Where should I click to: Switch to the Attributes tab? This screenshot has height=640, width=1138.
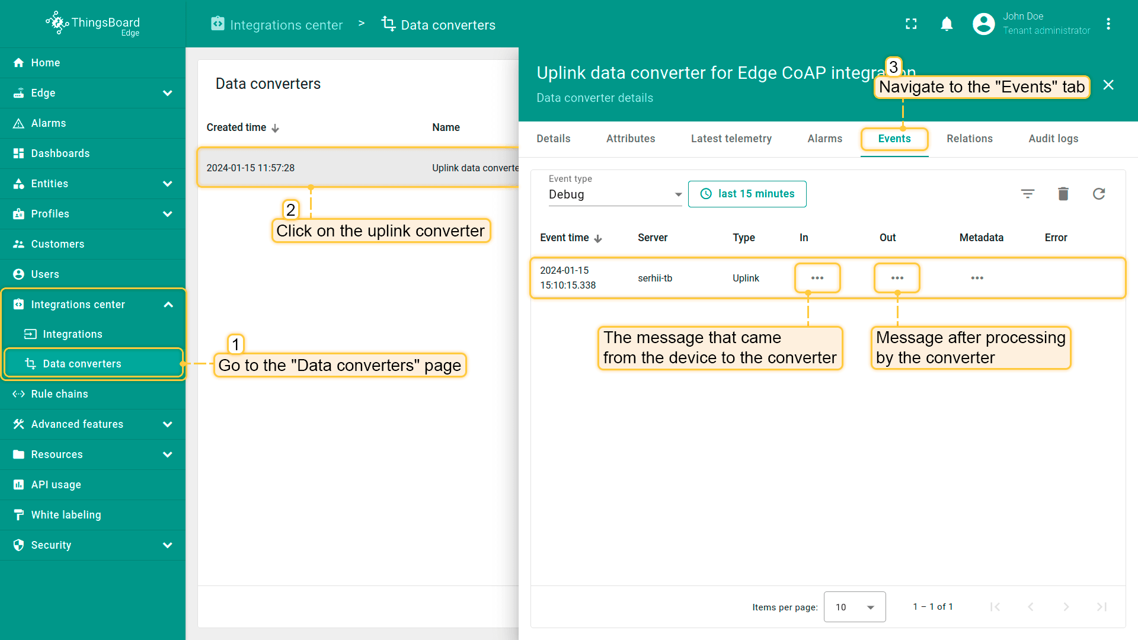[x=631, y=139]
